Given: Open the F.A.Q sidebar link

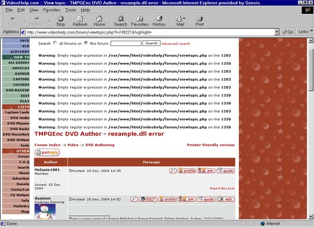Looking at the screenshot, I should click(x=16, y=162).
